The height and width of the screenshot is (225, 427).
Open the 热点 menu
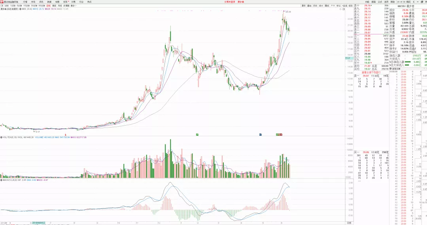(x=89, y=2)
